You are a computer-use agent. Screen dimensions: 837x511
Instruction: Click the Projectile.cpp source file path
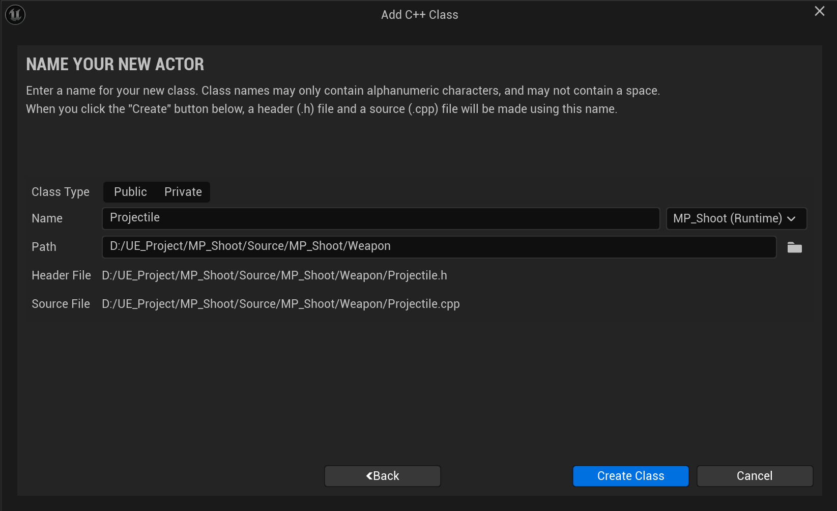click(x=280, y=304)
